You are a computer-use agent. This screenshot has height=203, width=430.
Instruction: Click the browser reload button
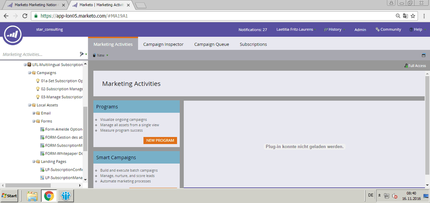click(x=25, y=16)
